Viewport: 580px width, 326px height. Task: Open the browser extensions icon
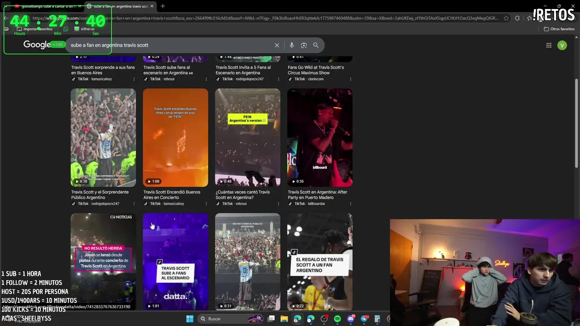[x=517, y=18]
